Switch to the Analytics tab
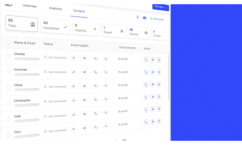Screen dimensions: 242x145 (x=55, y=8)
